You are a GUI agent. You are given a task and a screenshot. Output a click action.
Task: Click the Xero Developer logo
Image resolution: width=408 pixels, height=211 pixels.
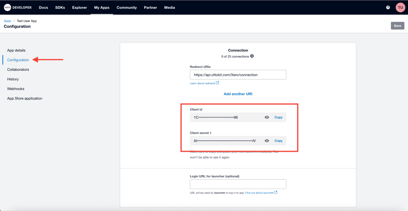click(x=18, y=8)
